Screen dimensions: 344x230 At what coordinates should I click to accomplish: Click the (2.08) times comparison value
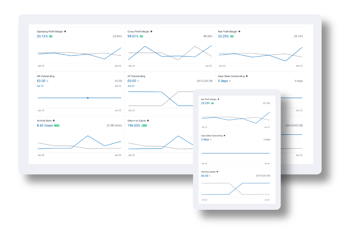point(114,125)
